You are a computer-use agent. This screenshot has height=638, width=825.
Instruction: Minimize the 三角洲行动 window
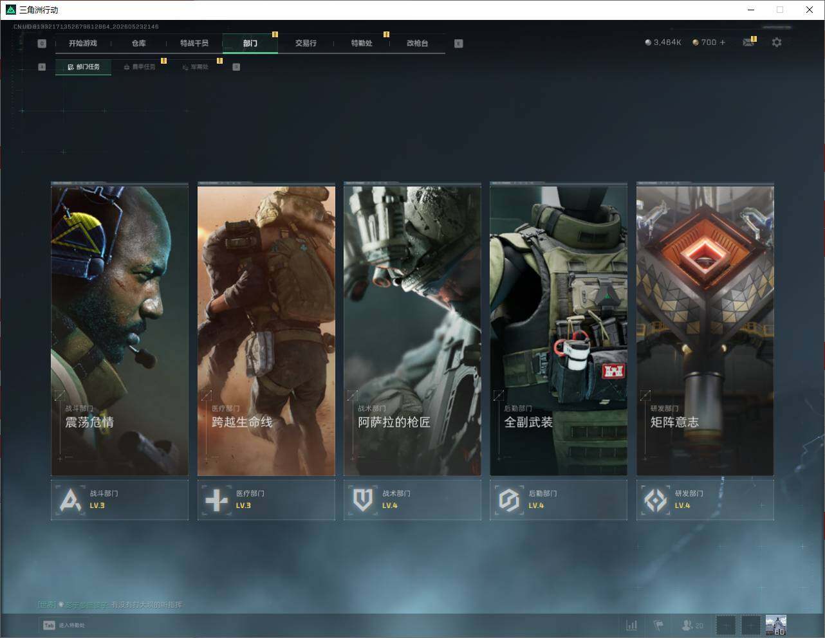(x=751, y=10)
